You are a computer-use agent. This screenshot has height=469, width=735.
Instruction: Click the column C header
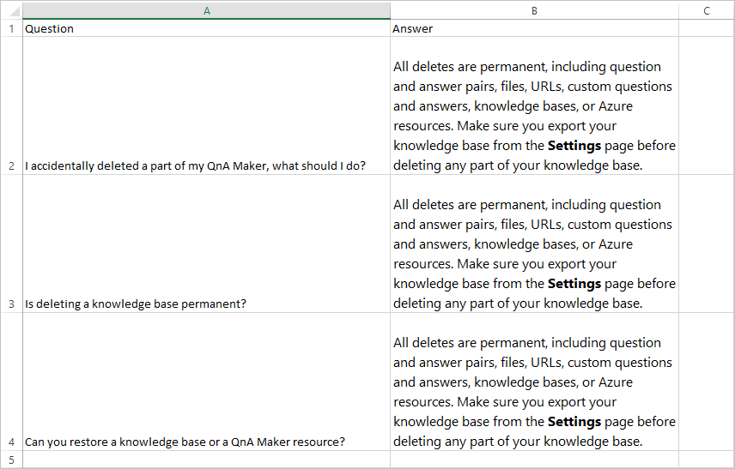tap(706, 10)
